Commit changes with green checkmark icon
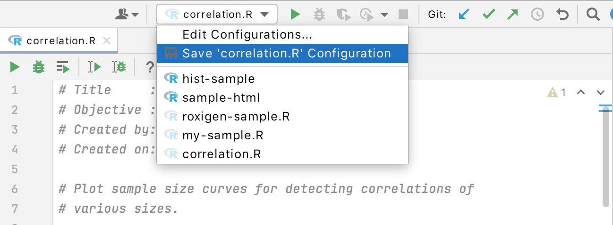This screenshot has height=225, width=613. coord(489,15)
